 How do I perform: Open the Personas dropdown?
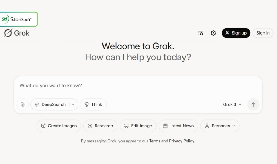coord(220,126)
